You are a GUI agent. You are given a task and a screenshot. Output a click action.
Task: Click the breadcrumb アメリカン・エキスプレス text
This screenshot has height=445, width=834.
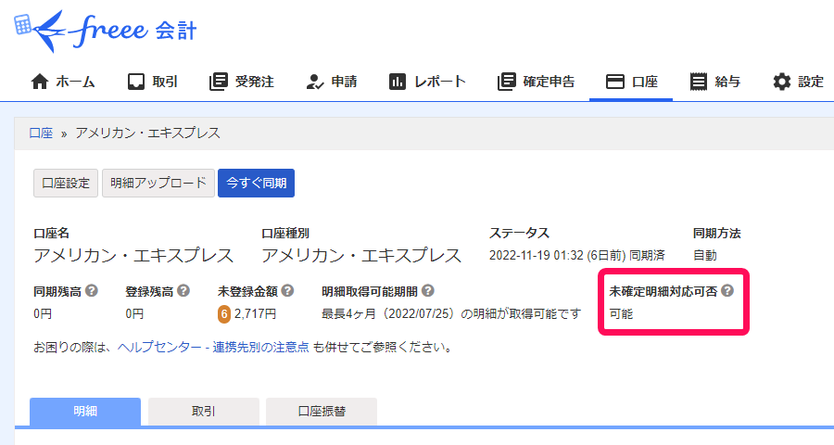147,133
